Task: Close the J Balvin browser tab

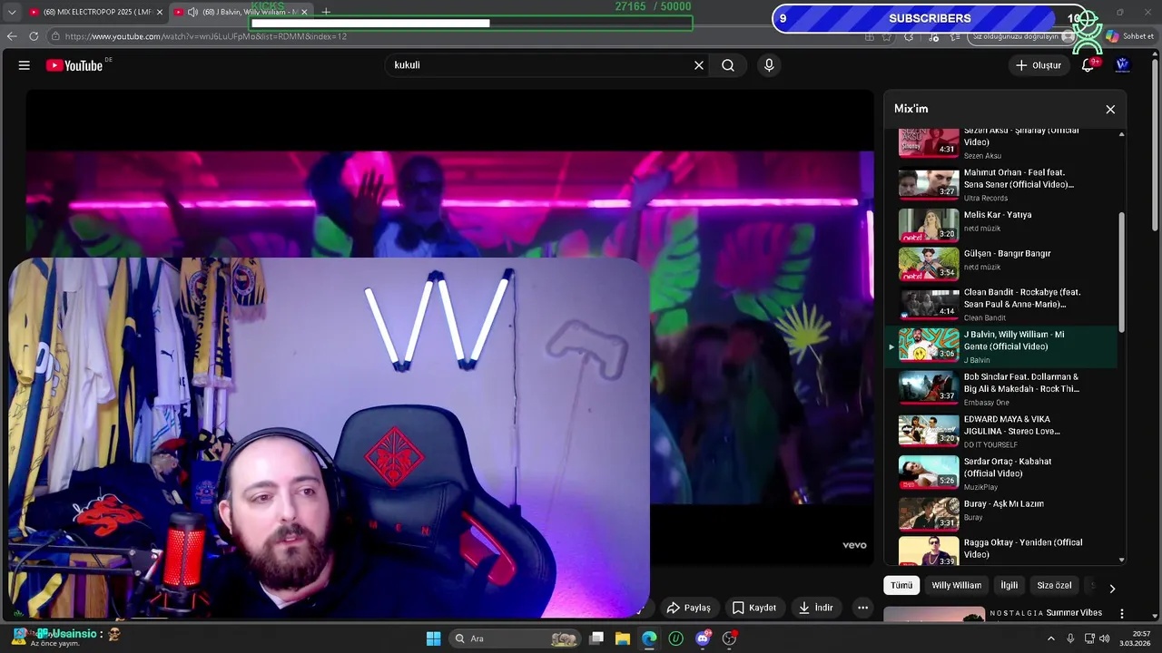Action: pyautogui.click(x=304, y=12)
